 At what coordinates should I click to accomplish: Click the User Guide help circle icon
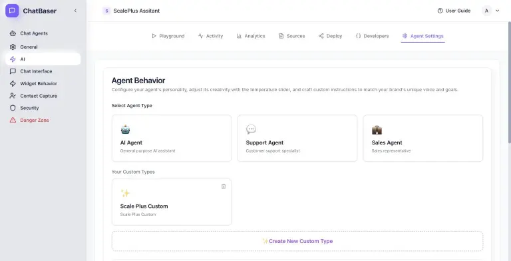pos(440,11)
